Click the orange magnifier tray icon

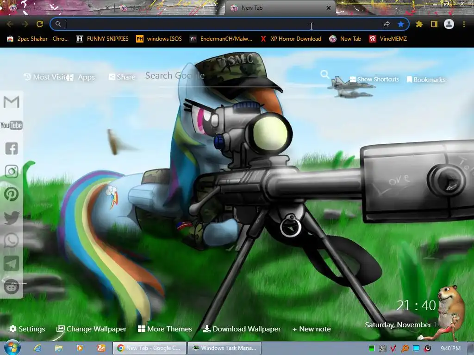[405, 349]
